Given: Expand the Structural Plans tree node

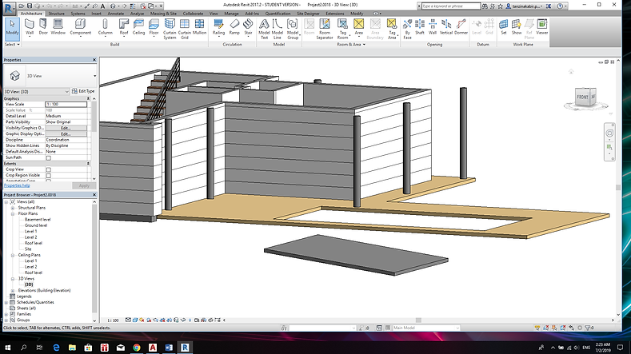Looking at the screenshot, I should tap(13, 208).
